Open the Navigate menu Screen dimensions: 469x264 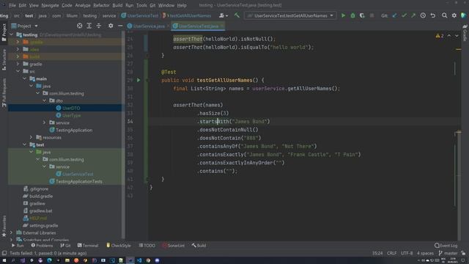(x=50, y=5)
